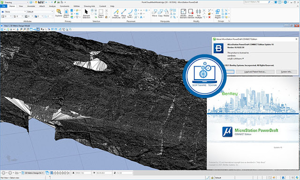Select the Modify Element tool

click(x=183, y=14)
